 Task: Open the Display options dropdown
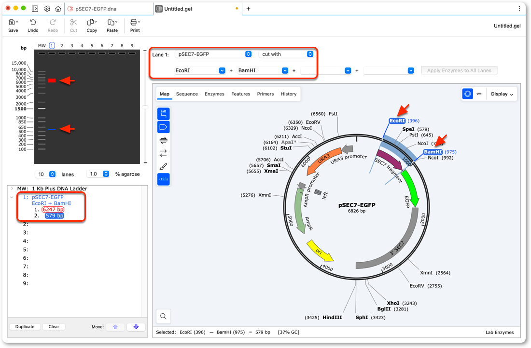click(x=502, y=94)
